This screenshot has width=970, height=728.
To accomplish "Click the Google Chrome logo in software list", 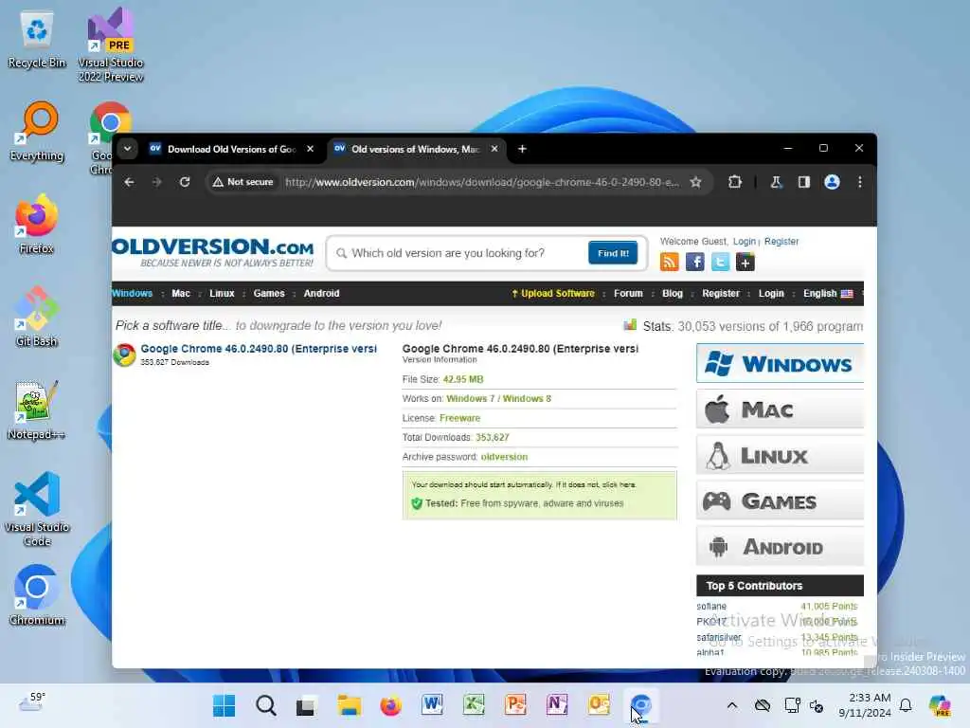I will pyautogui.click(x=124, y=355).
